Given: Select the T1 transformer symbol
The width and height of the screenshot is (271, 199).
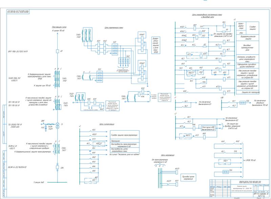Looking at the screenshot, I should pos(58,126).
